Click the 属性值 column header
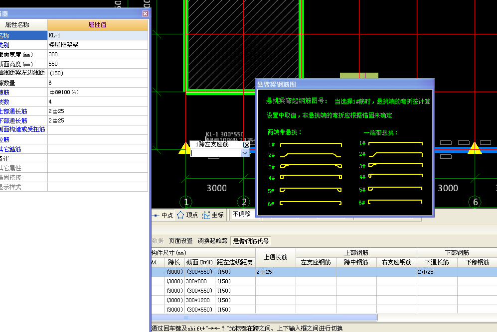497x332 pixels. (98, 25)
